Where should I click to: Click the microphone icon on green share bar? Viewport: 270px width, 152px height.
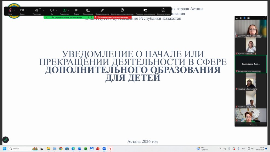(x=88, y=17)
